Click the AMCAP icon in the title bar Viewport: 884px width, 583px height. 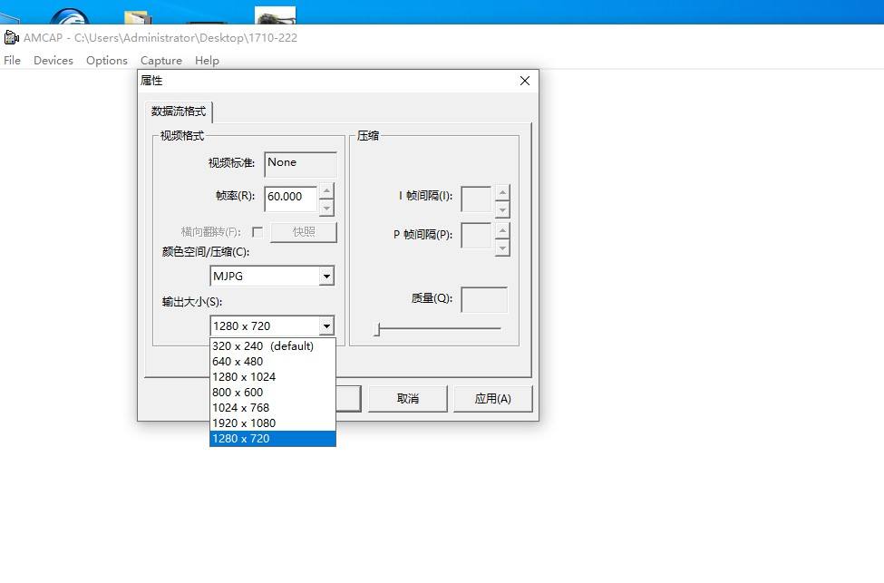click(x=10, y=36)
